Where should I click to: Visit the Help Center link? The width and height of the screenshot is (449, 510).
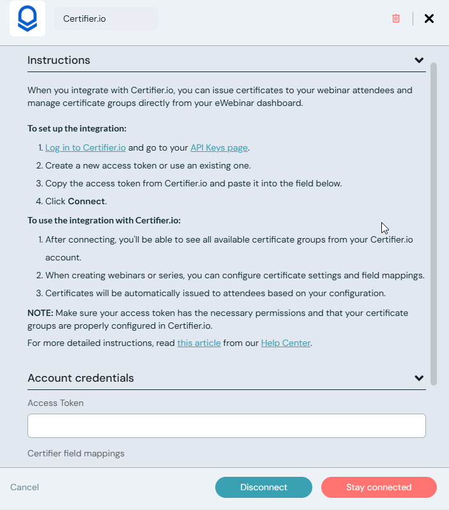(285, 343)
